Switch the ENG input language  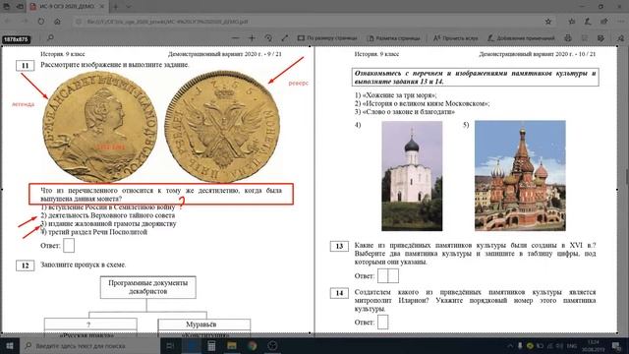(572, 345)
